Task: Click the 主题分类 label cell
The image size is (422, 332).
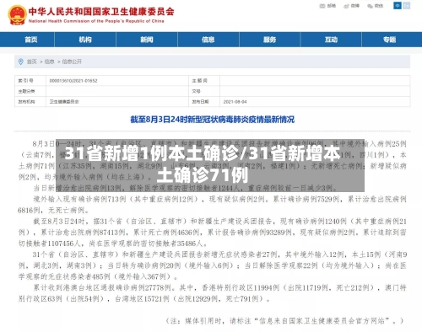Action: [30, 91]
